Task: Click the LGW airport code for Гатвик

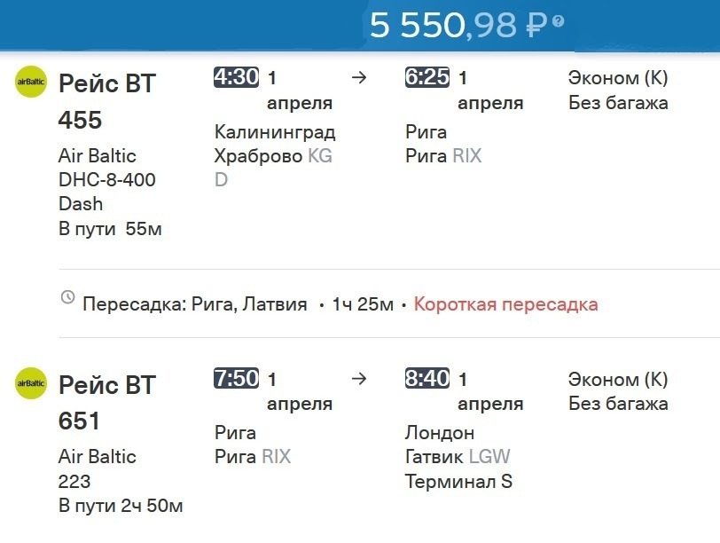Action: [489, 457]
